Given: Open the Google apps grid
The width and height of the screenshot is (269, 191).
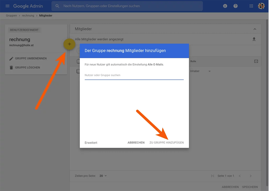Looking at the screenshot, I should click(251, 6).
